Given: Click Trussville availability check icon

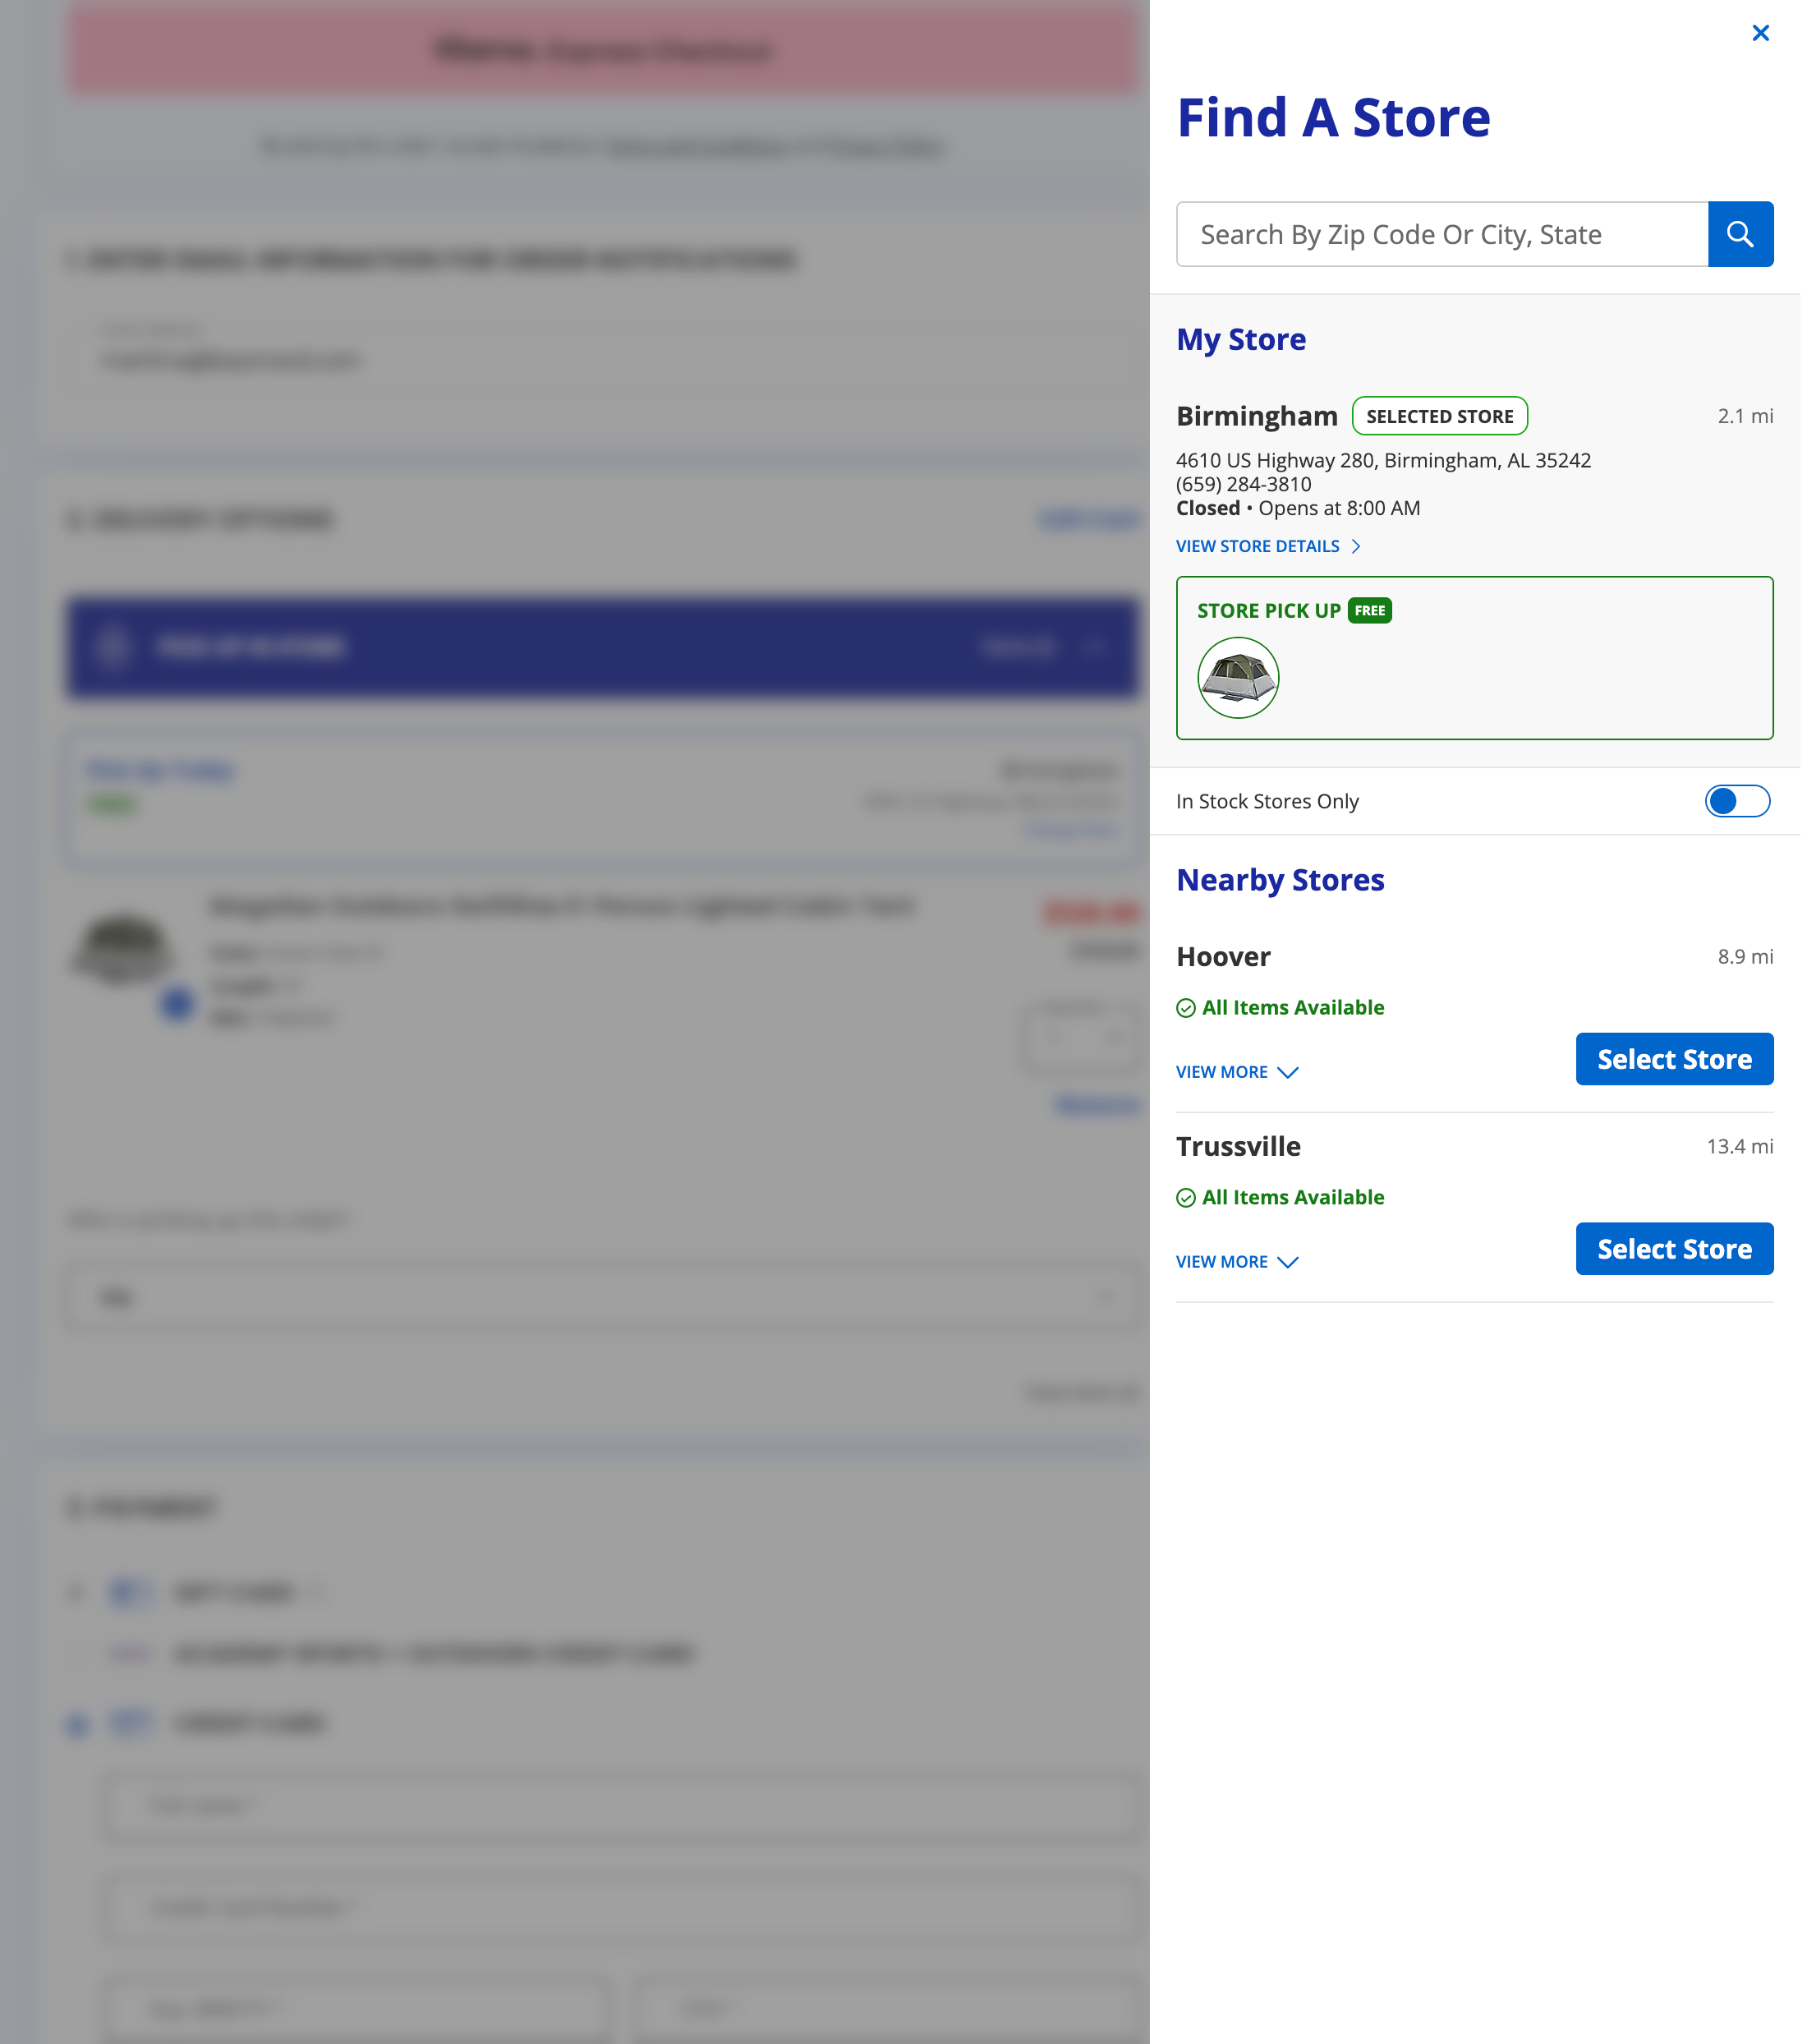Looking at the screenshot, I should coord(1185,1198).
